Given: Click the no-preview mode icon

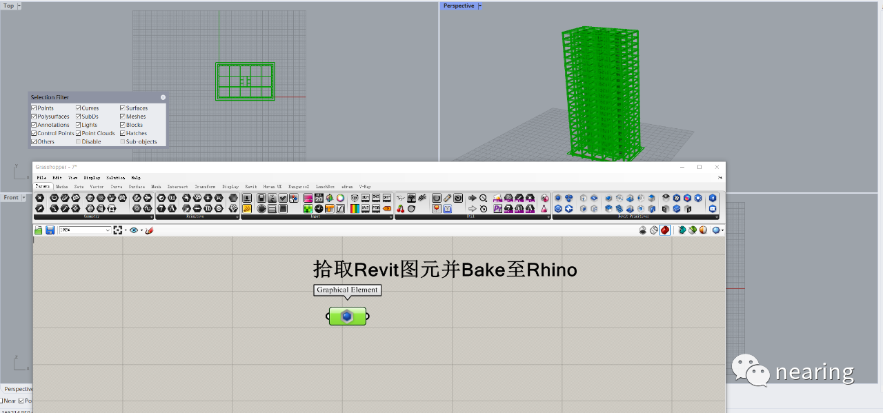Looking at the screenshot, I should point(643,230).
